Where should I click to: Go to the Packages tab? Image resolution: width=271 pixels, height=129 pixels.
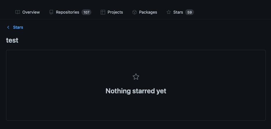(x=148, y=12)
